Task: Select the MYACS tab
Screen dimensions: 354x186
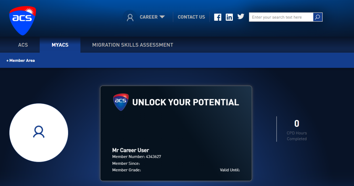Action: click(60, 45)
